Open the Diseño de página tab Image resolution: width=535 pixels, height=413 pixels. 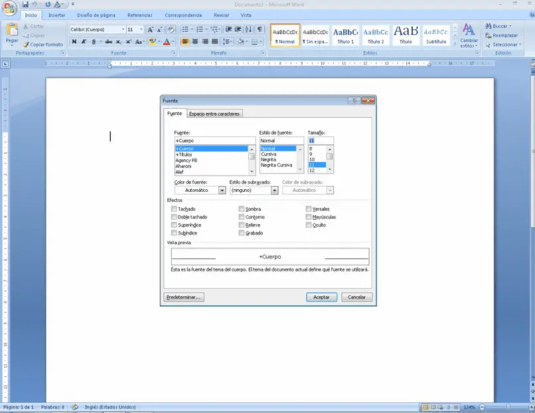(96, 15)
